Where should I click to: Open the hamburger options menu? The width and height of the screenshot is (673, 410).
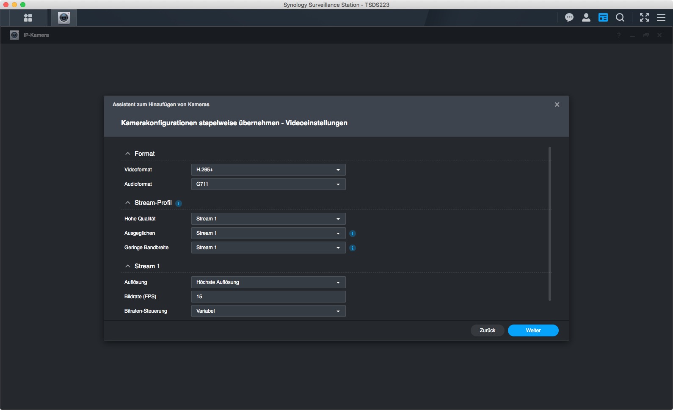click(661, 18)
